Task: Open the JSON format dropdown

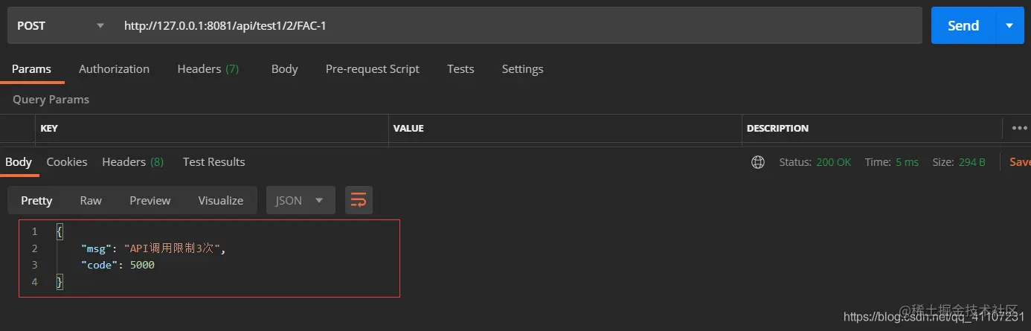Action: (x=301, y=200)
